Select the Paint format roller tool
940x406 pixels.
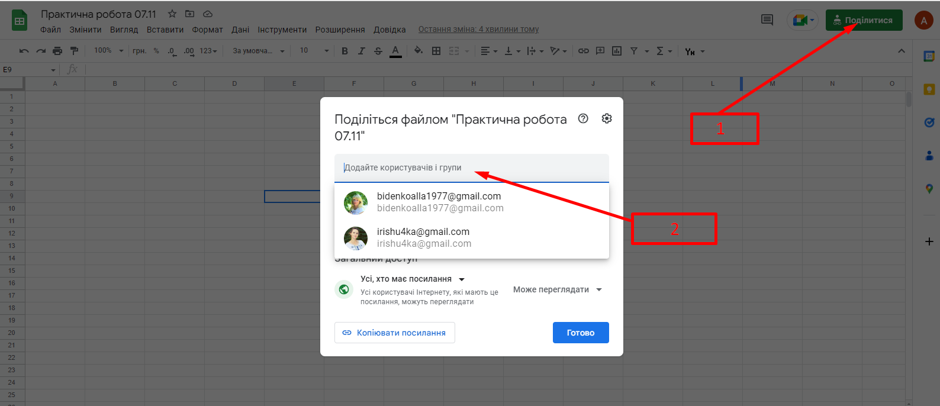click(74, 51)
